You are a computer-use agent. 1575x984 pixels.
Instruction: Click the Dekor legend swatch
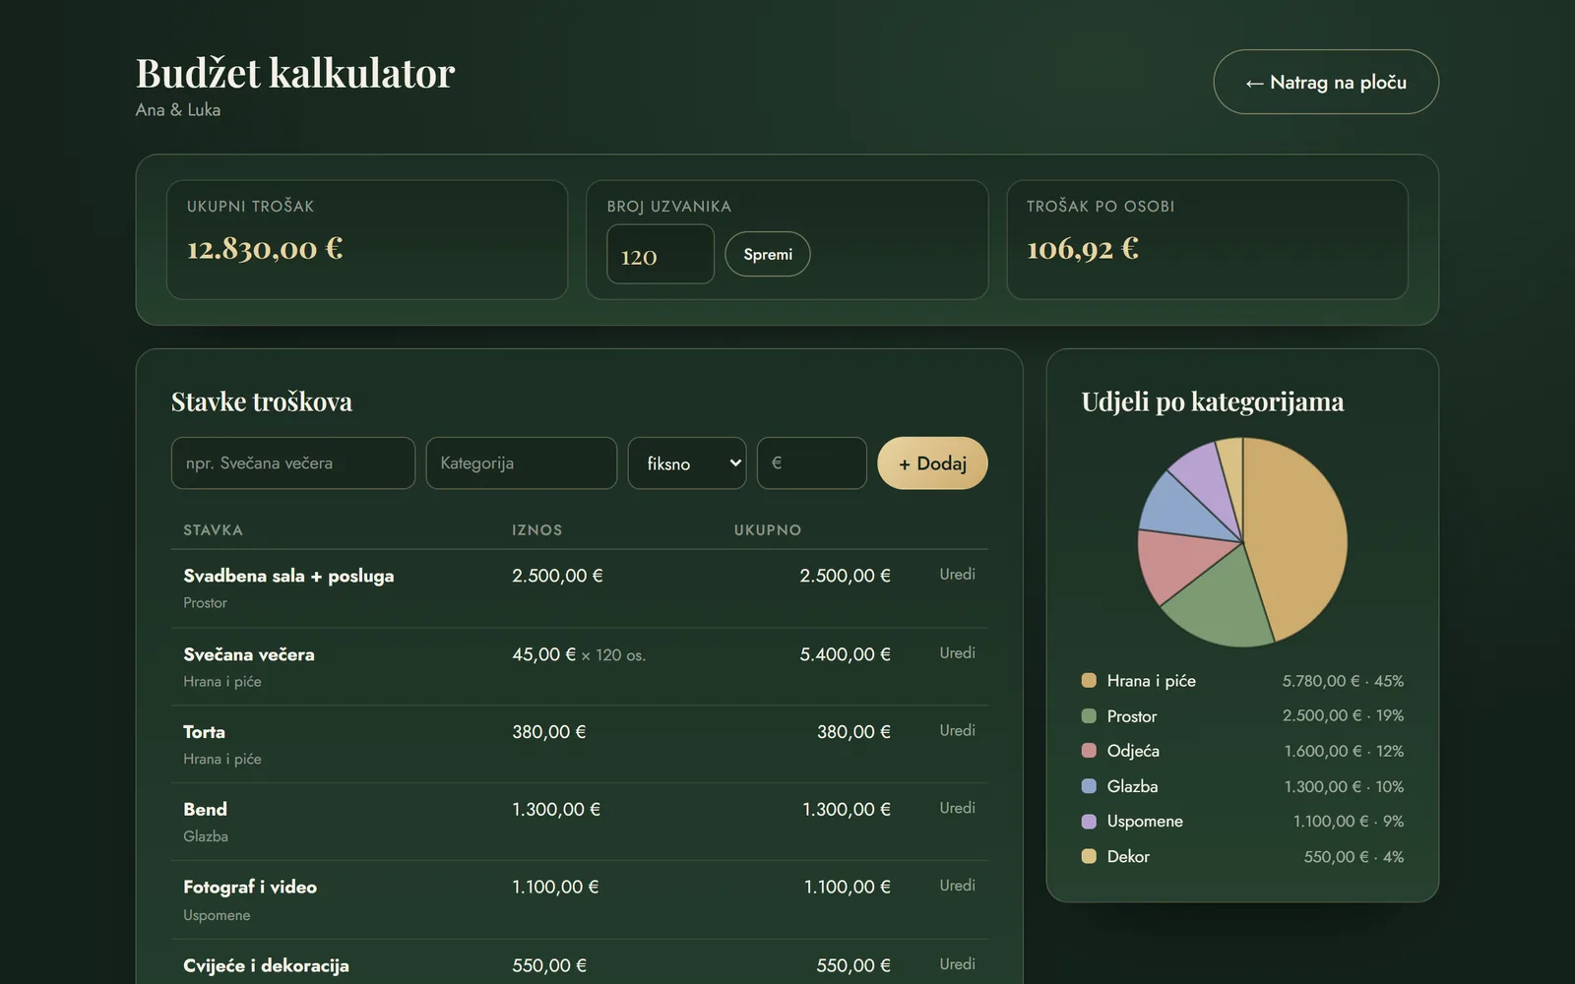1089,856
